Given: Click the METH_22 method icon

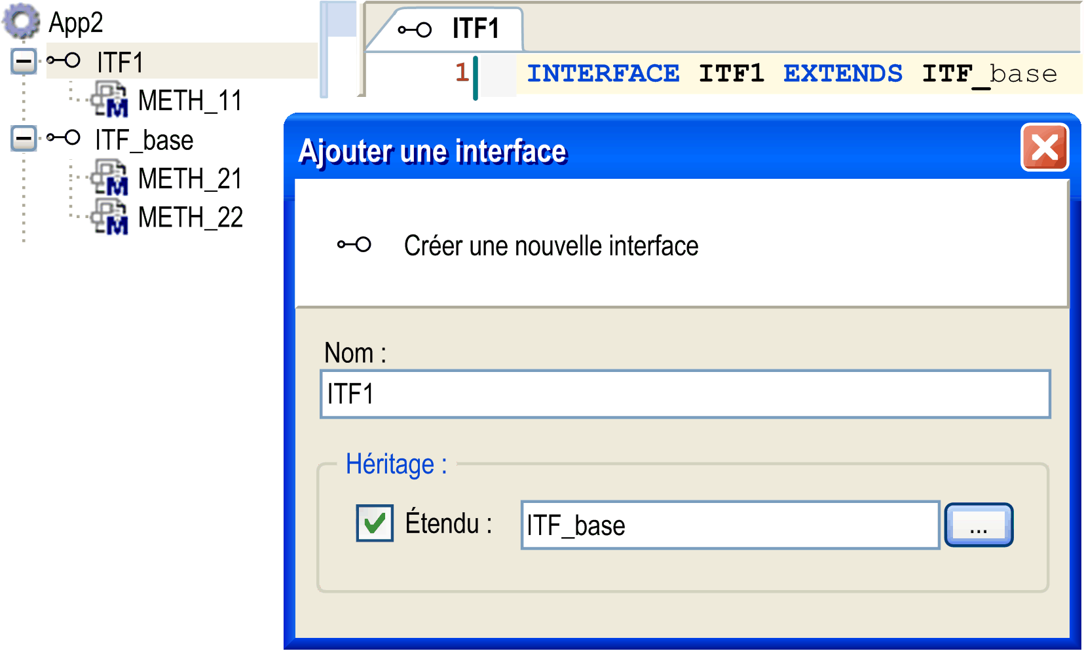Looking at the screenshot, I should coord(109,216).
